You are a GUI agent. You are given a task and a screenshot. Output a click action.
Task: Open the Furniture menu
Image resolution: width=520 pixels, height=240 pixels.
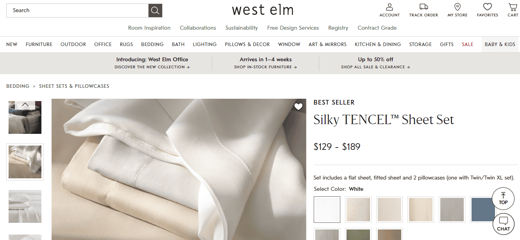pyautogui.click(x=39, y=44)
